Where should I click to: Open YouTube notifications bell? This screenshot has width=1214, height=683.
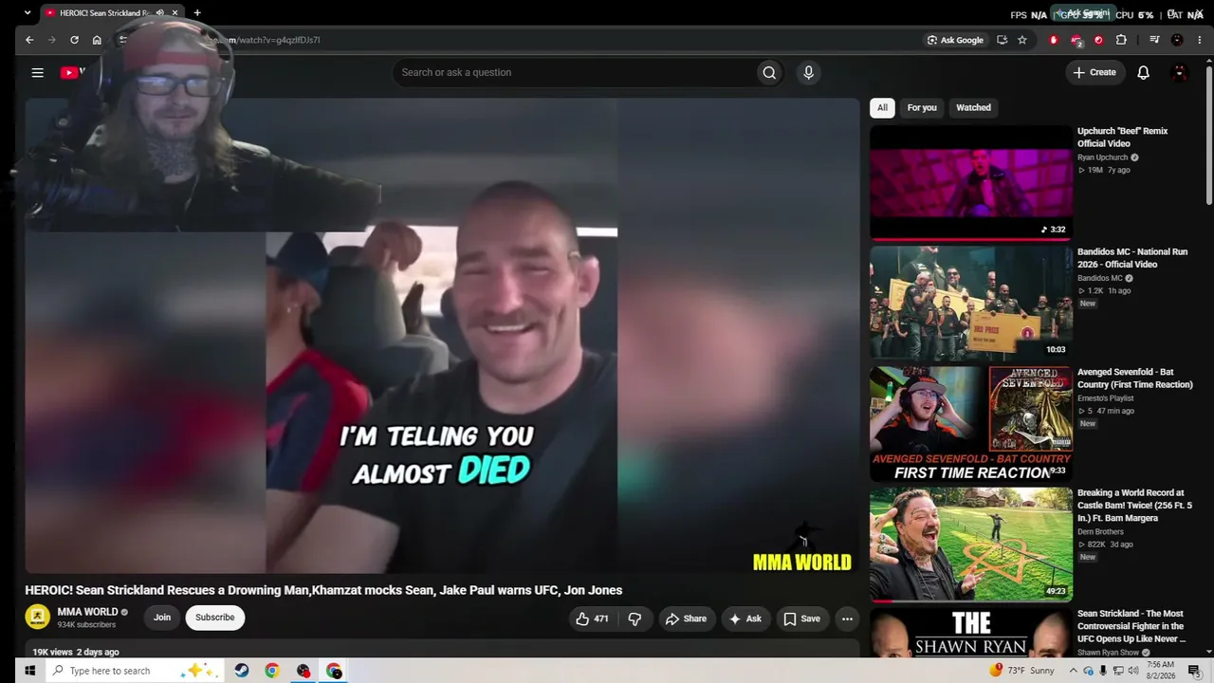point(1143,72)
